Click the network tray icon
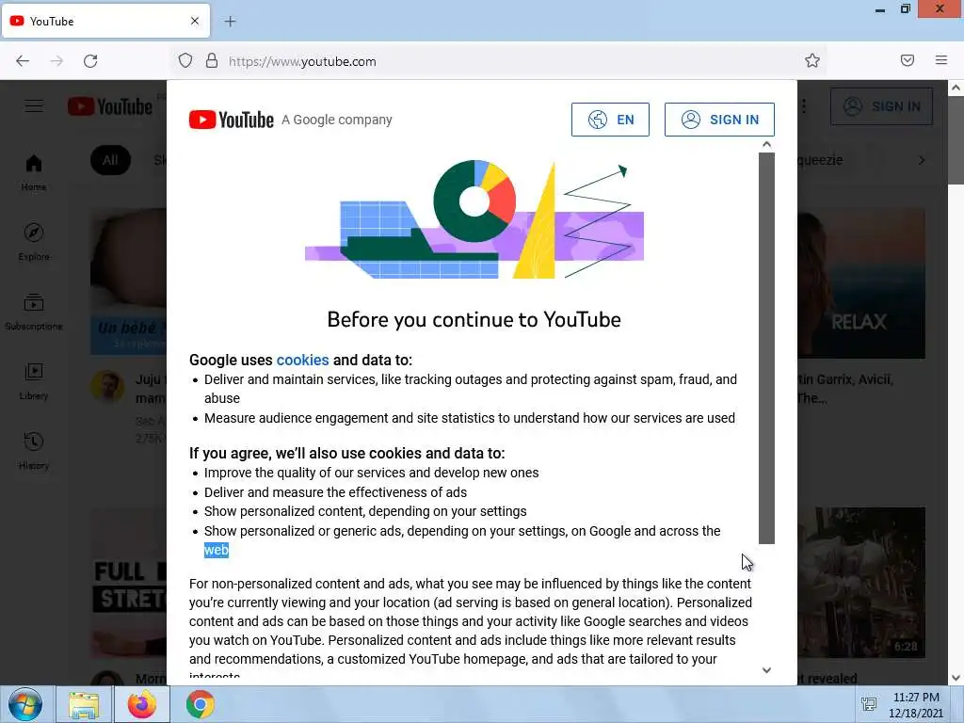964x723 pixels. tap(869, 704)
